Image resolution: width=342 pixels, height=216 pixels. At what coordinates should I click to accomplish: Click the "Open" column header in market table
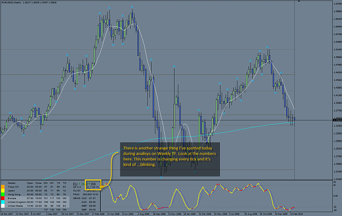30,183
